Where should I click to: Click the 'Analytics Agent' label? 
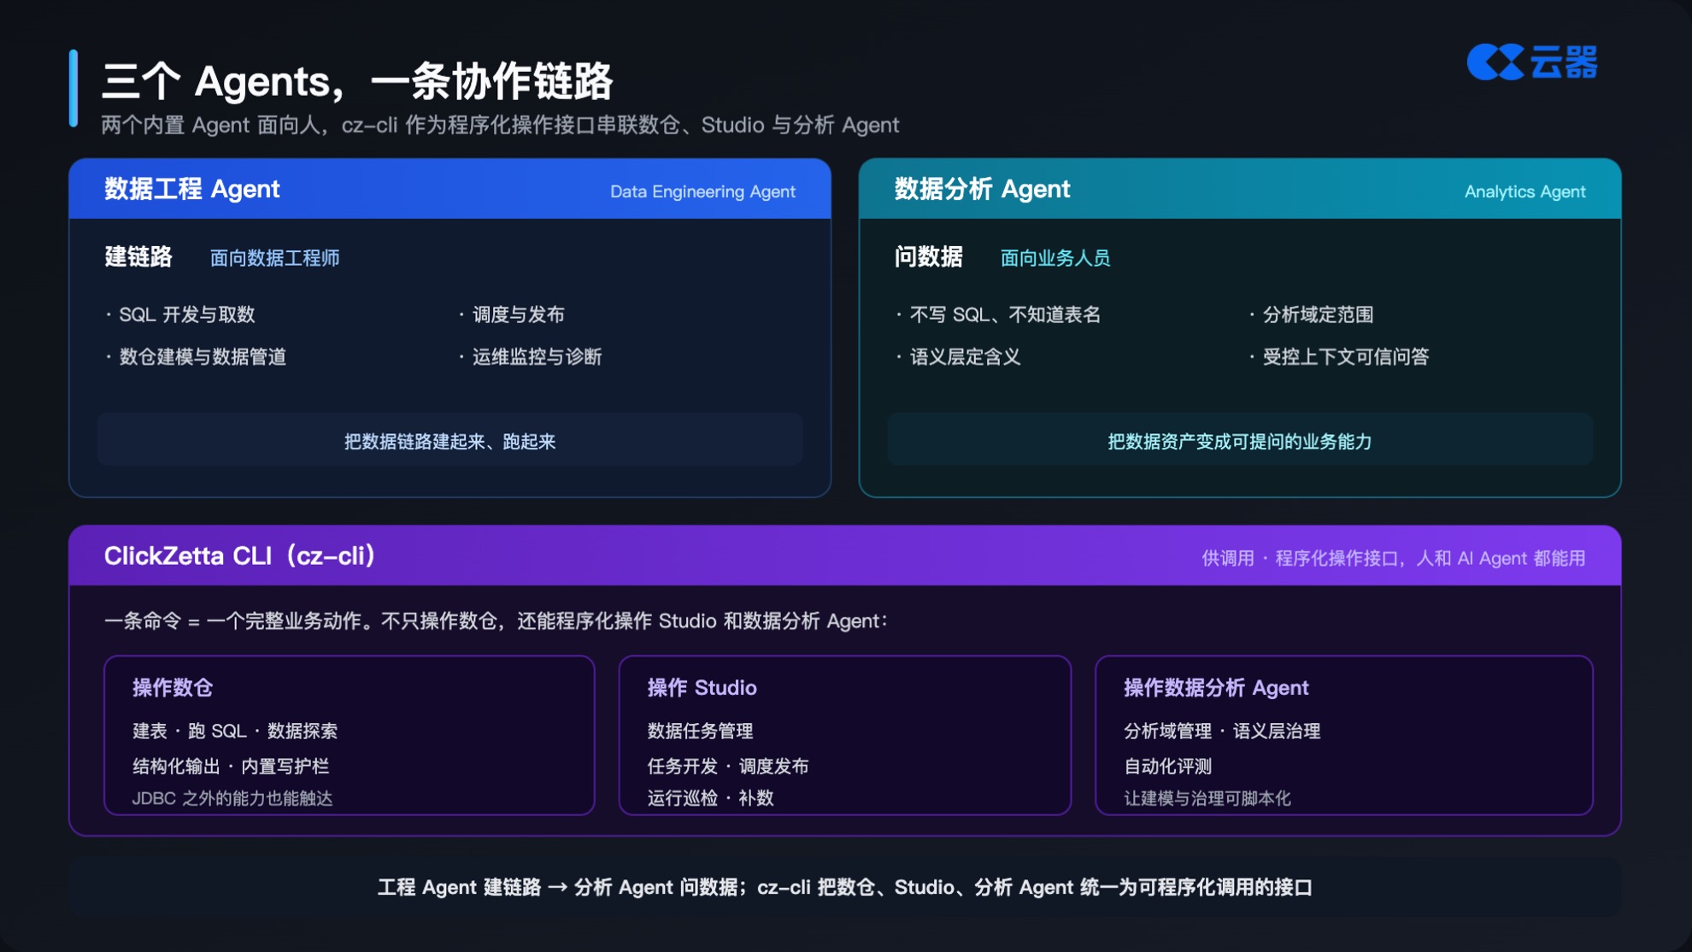(1525, 191)
